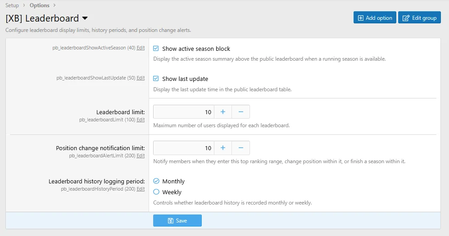Viewport: 449px width, 236px height.
Task: Click the Leaderboard limit number field
Action: tap(184, 112)
